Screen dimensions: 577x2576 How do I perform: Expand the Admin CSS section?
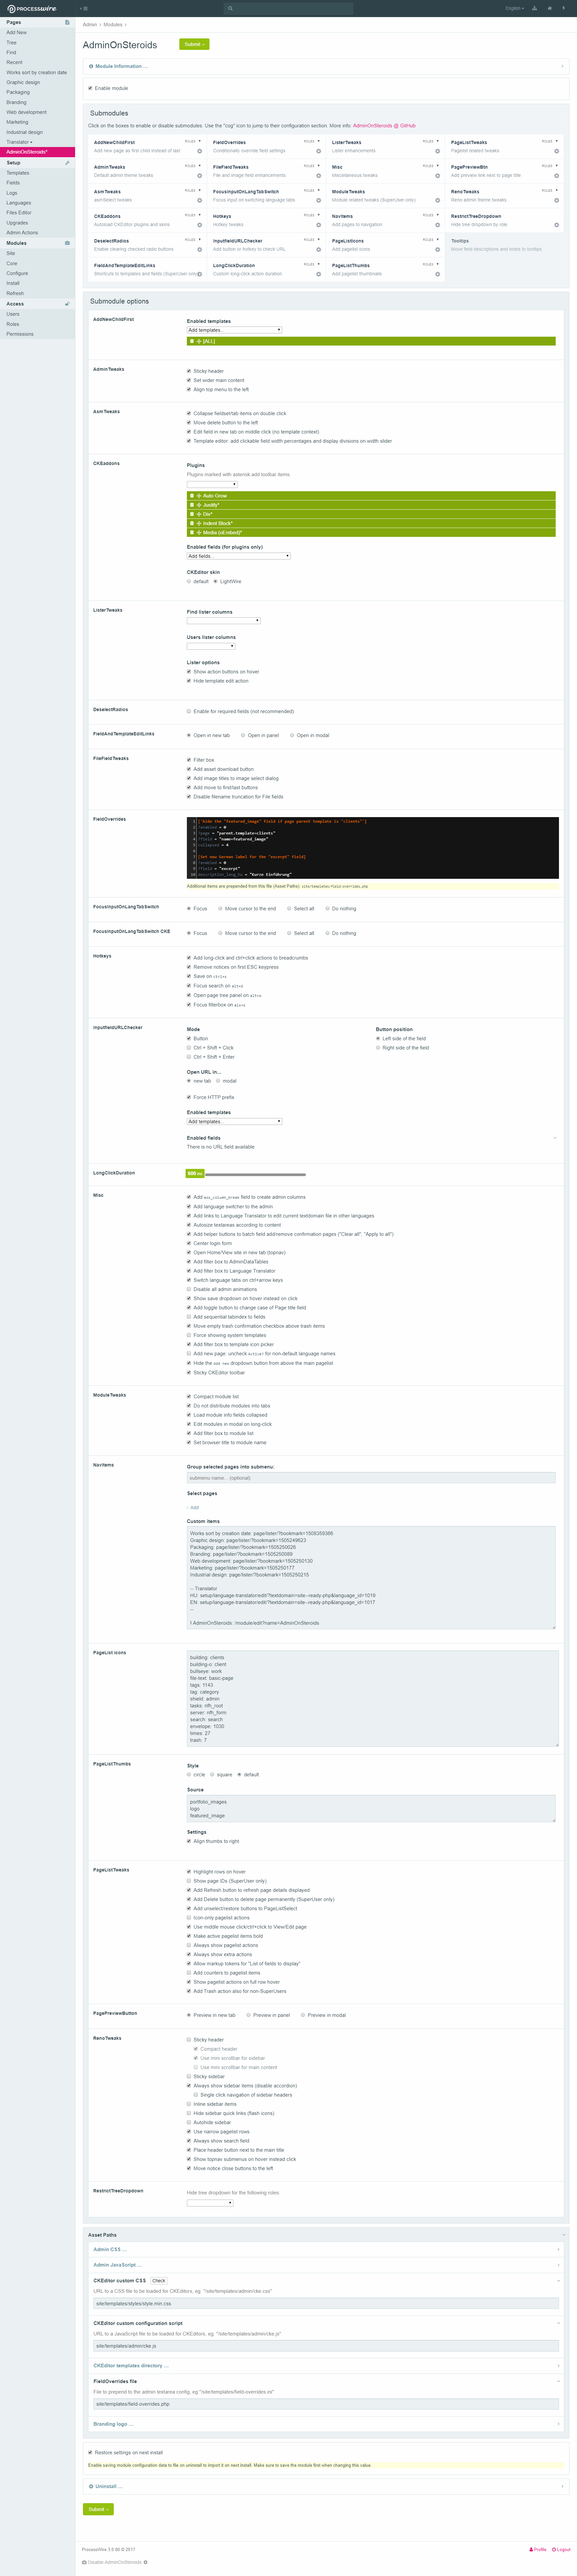click(327, 2249)
